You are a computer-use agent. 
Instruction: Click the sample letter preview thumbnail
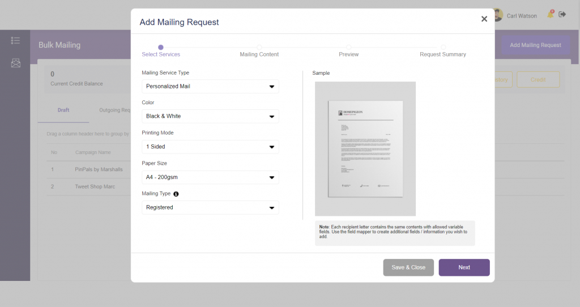click(365, 149)
